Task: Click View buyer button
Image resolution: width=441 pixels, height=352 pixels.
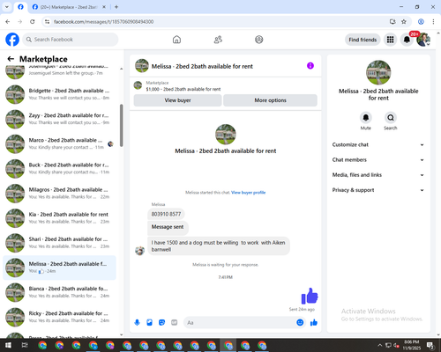Action: (x=177, y=100)
